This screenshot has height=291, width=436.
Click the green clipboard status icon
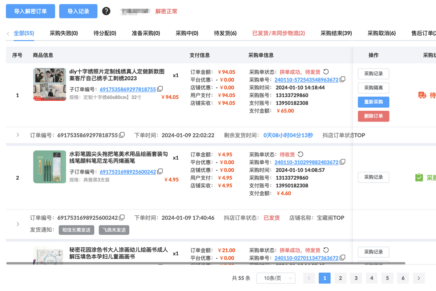point(419,178)
